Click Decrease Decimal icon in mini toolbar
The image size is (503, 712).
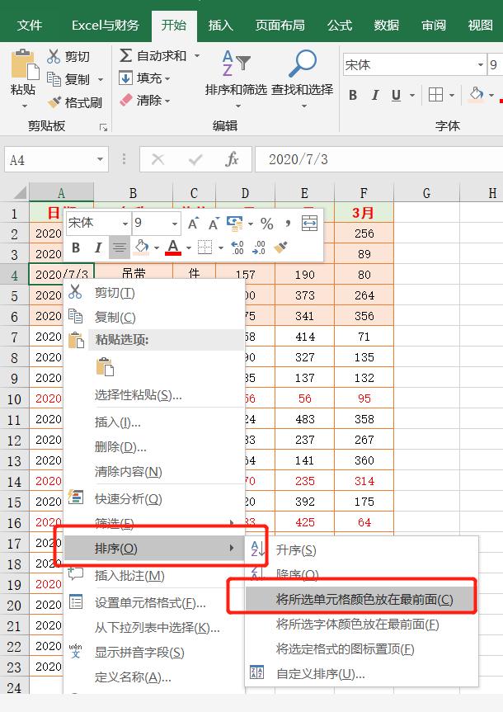259,248
